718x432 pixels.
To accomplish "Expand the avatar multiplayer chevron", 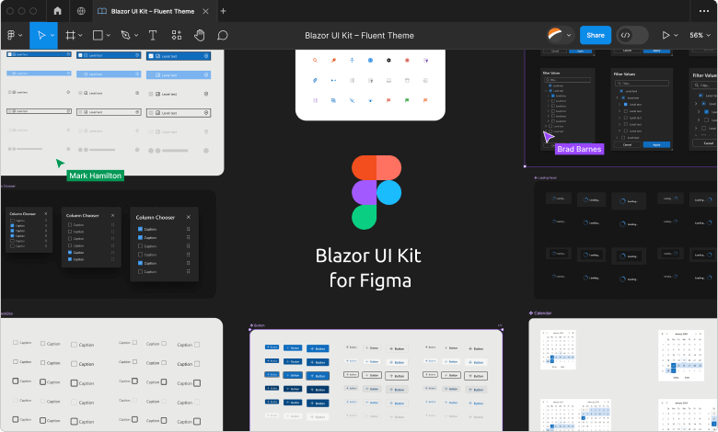I will (569, 35).
